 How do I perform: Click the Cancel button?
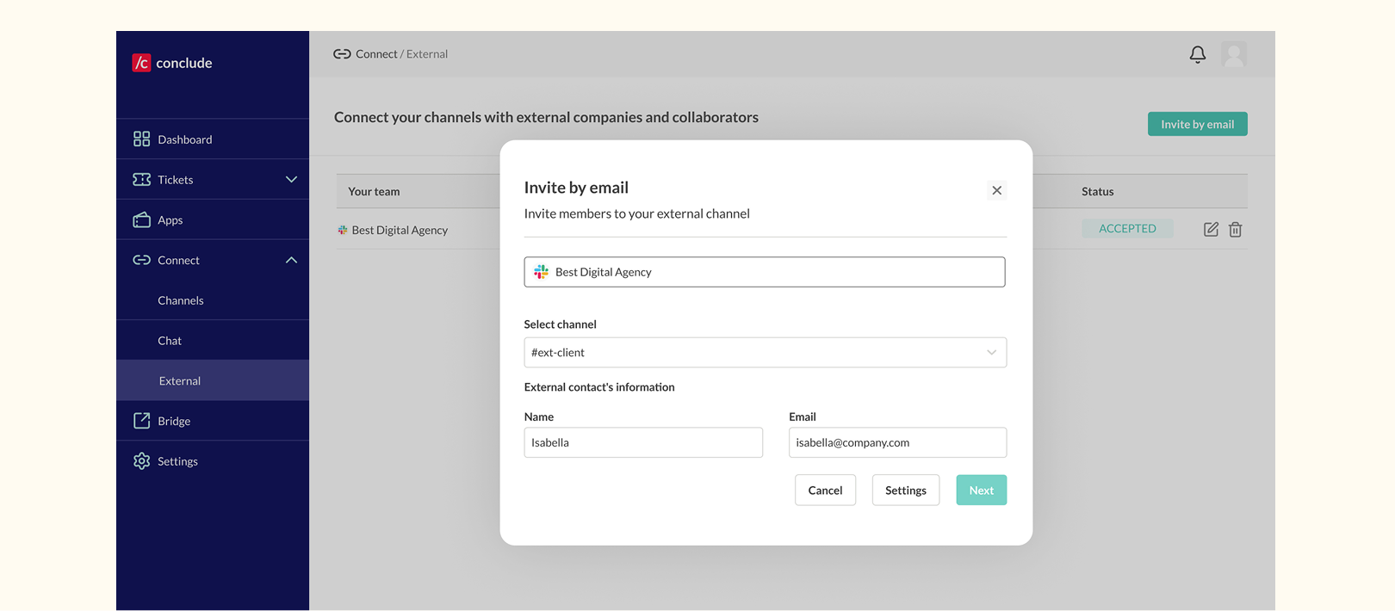point(825,491)
